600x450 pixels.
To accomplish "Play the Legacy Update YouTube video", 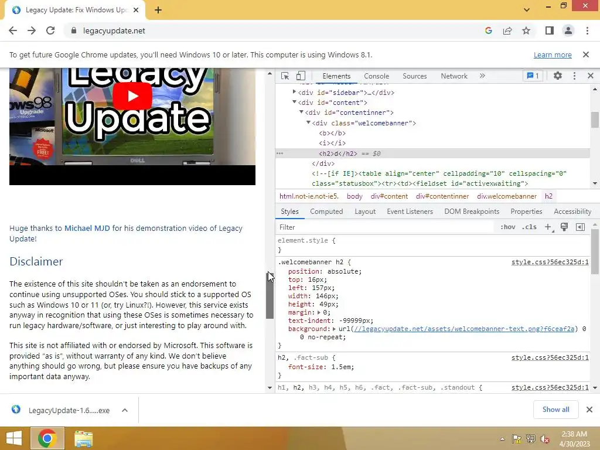I will [132, 96].
